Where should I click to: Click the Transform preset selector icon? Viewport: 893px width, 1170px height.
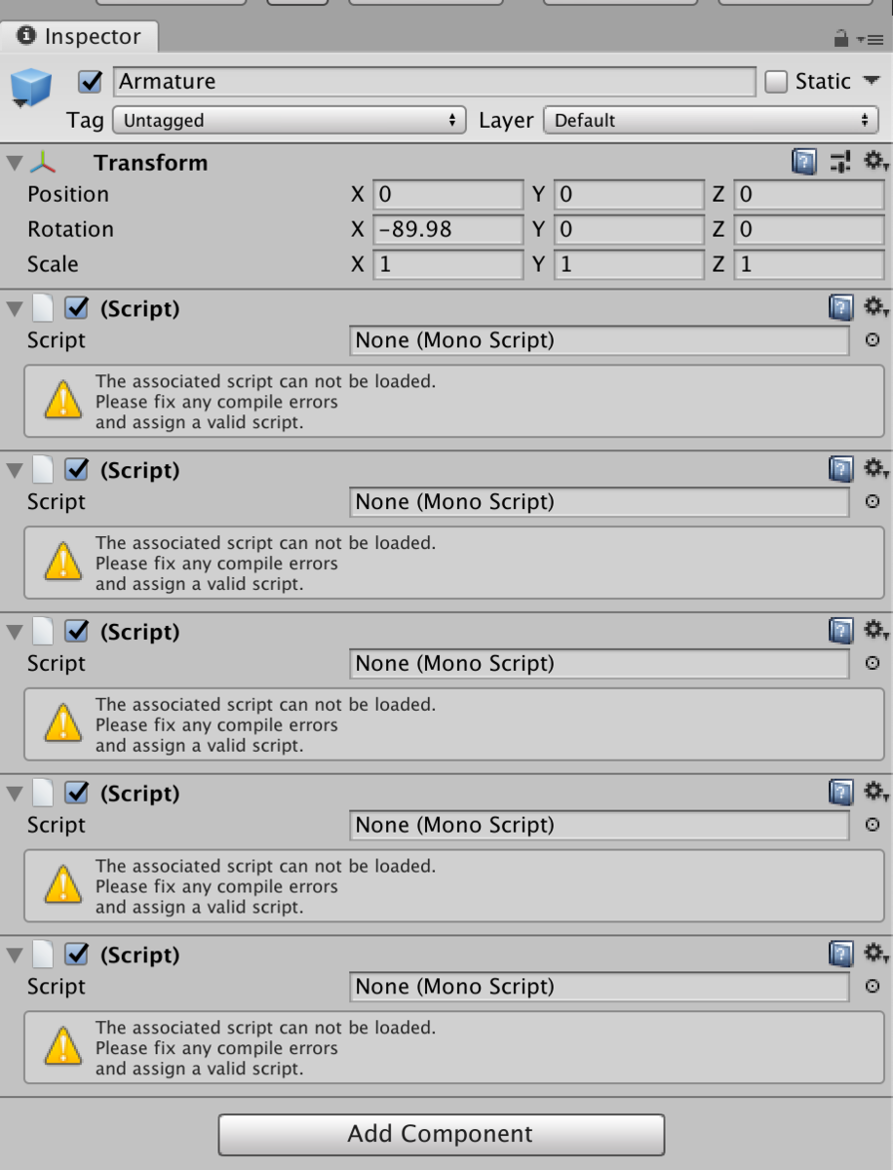pos(840,162)
